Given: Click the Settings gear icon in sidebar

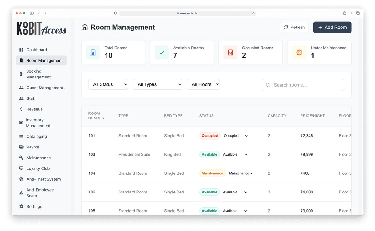Looking at the screenshot, I should coord(21,207).
